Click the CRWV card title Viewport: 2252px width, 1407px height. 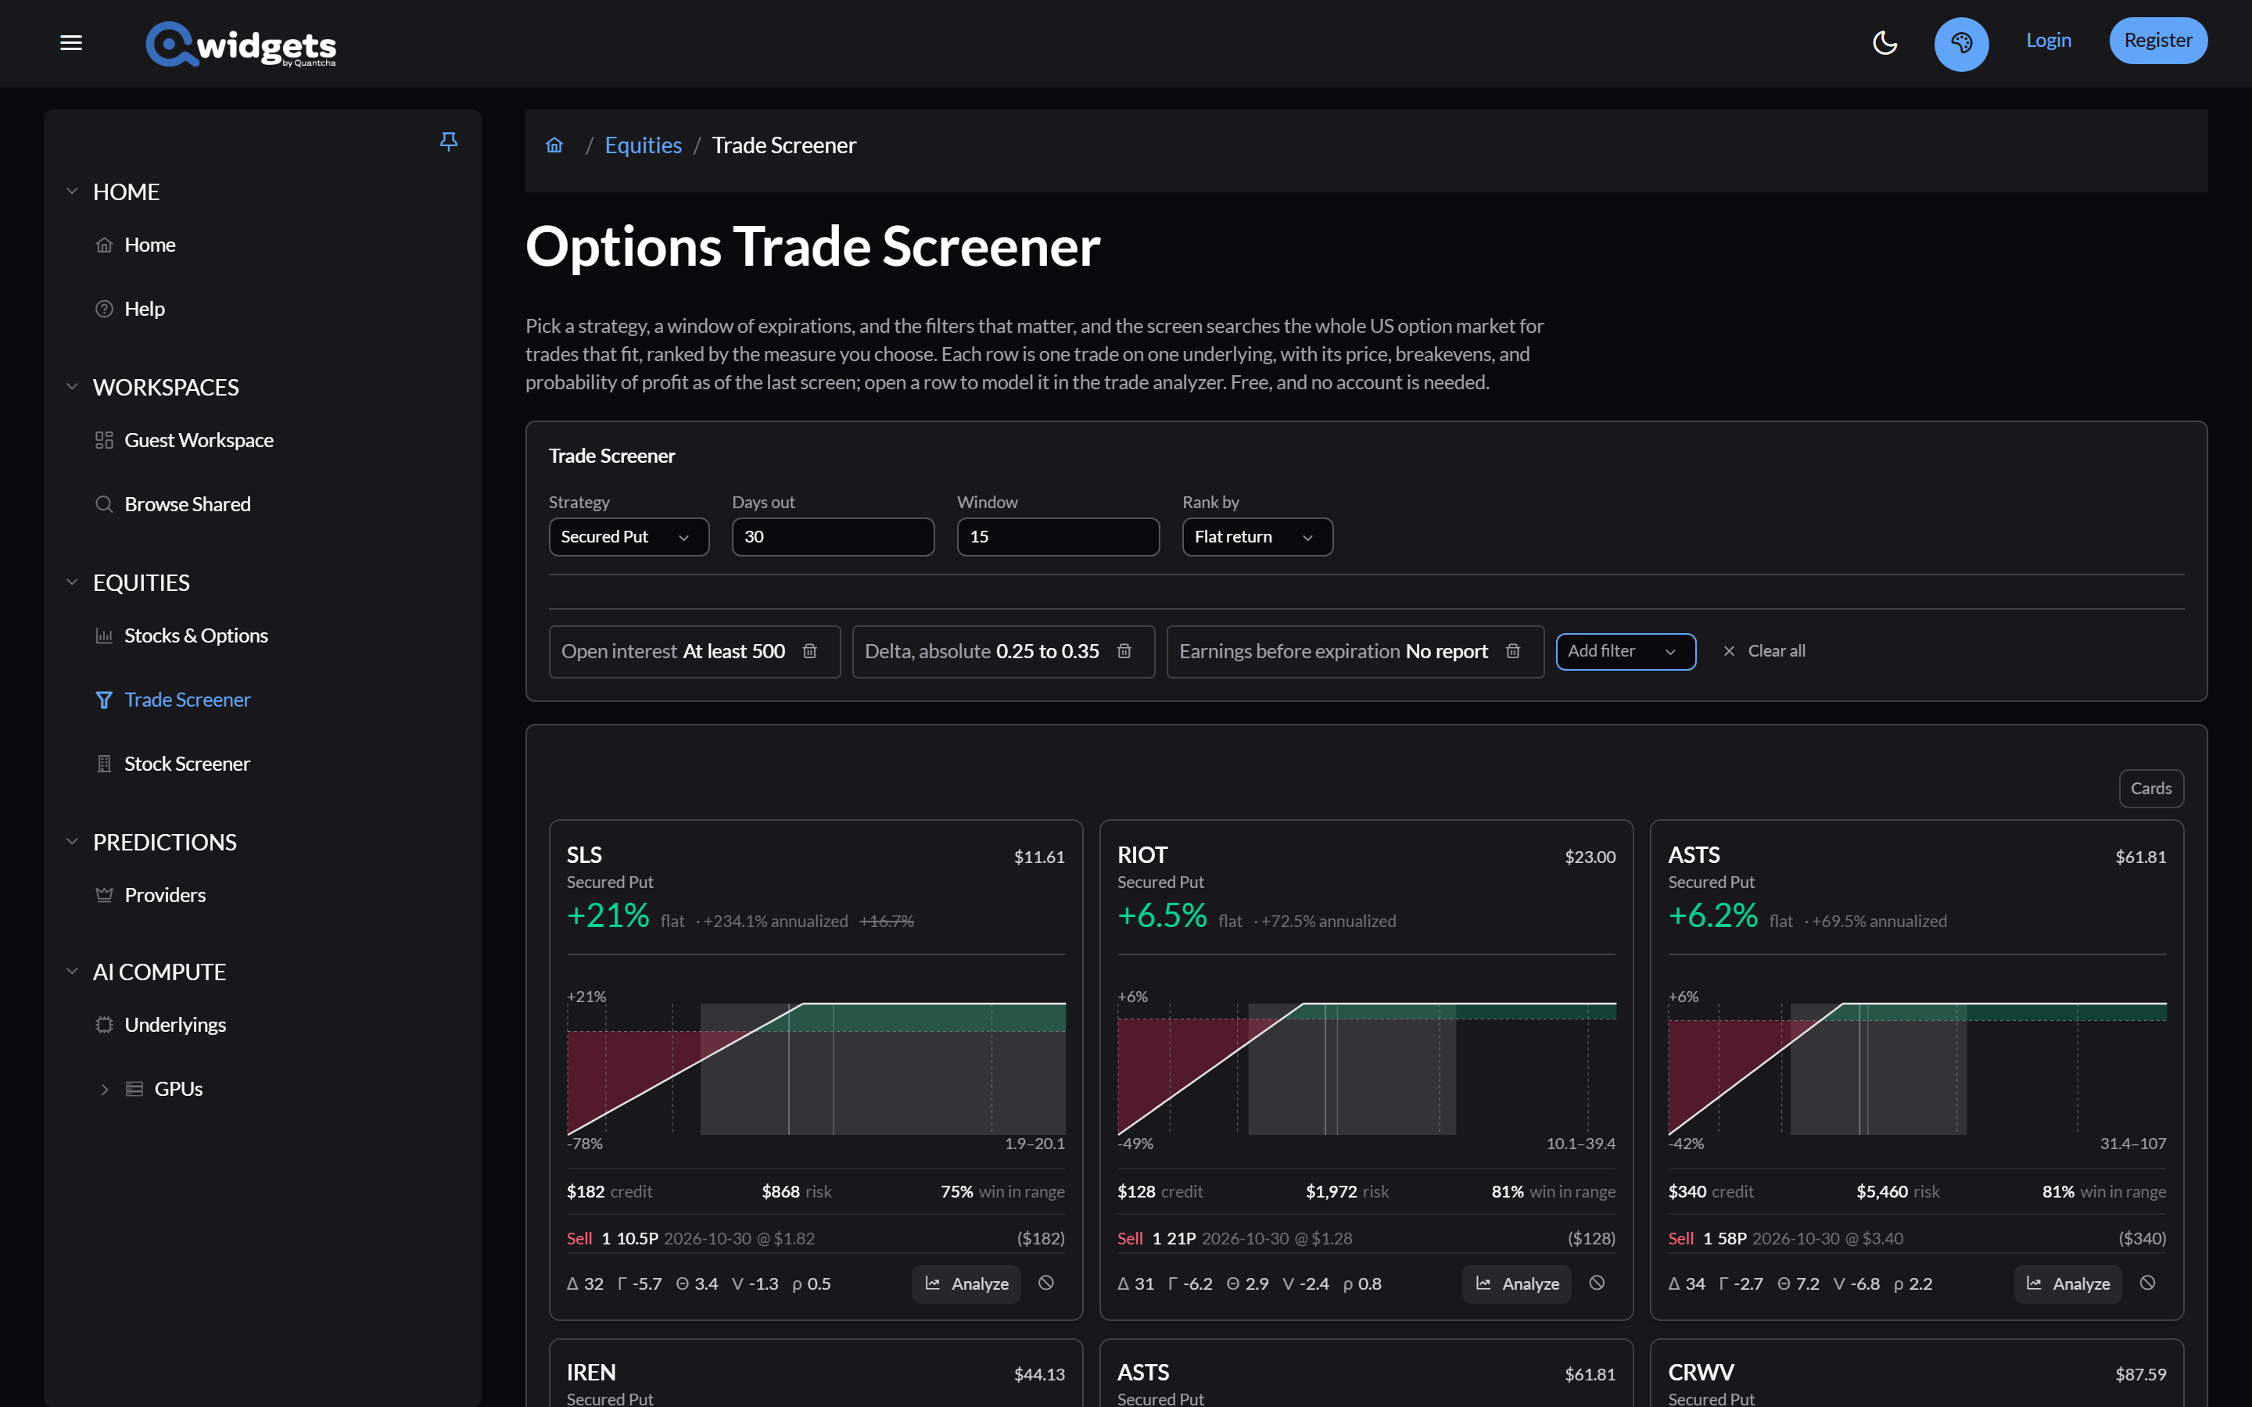1701,1373
